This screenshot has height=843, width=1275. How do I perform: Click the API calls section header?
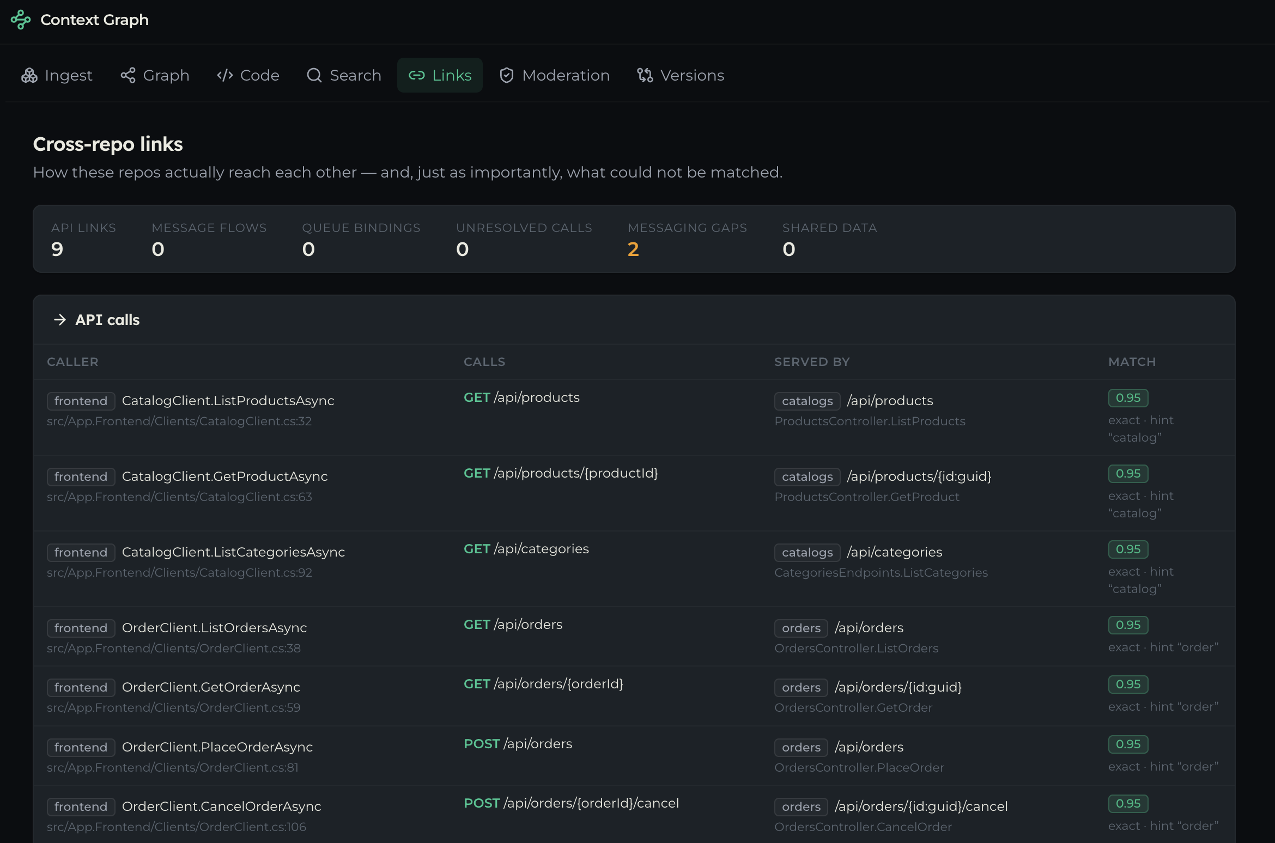634,320
